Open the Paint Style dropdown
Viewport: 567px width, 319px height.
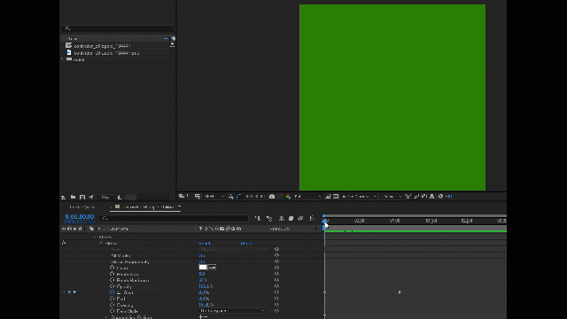coord(232,311)
